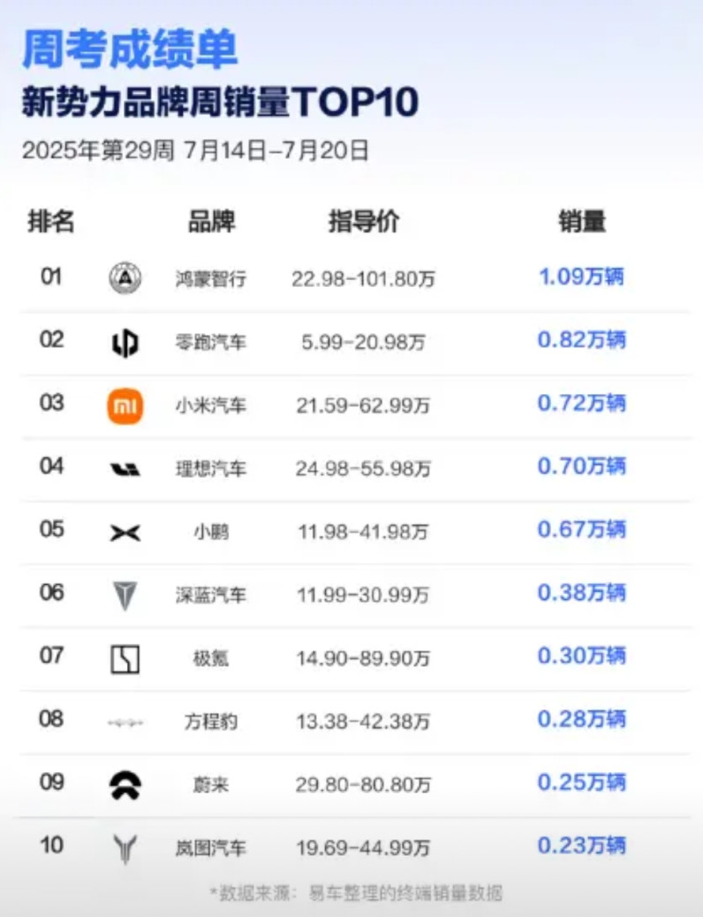Click rank number 04
Screen dimensions: 703x917
click(x=51, y=466)
